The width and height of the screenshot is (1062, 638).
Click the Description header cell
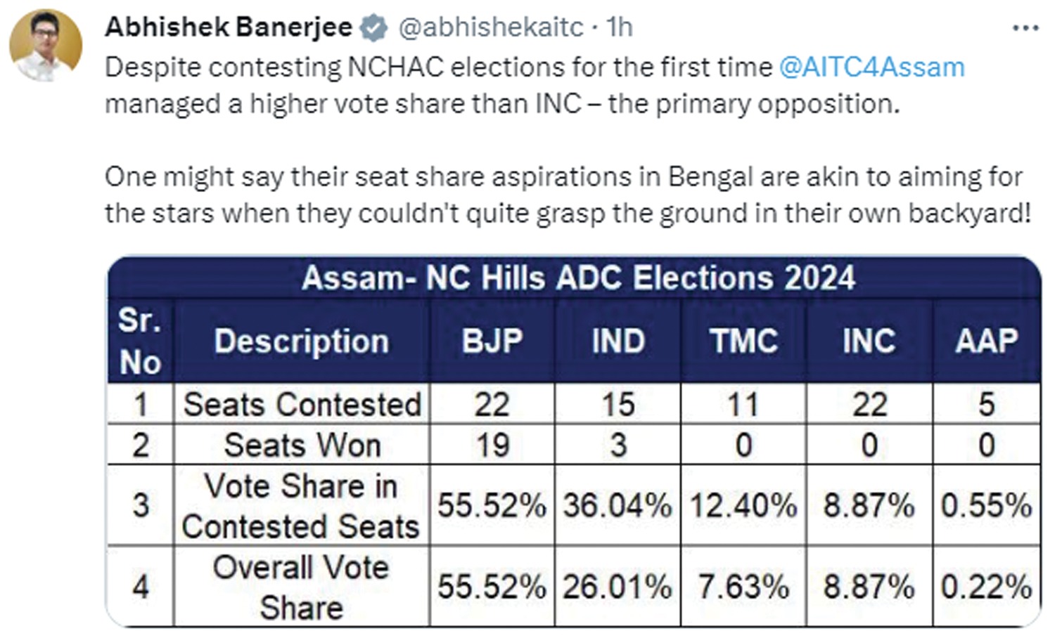[x=301, y=341]
